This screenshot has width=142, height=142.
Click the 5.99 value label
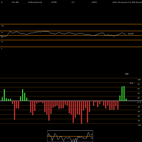(x=131, y=83)
